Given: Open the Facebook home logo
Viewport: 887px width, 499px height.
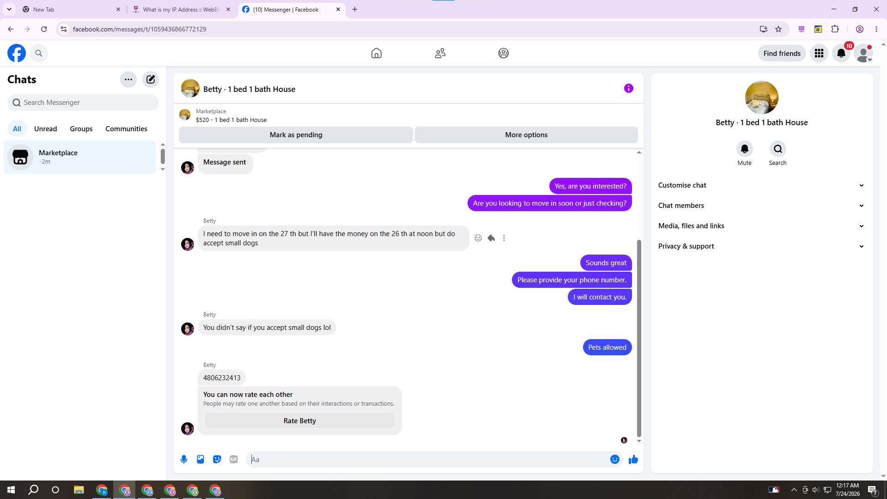Looking at the screenshot, I should click(x=17, y=53).
